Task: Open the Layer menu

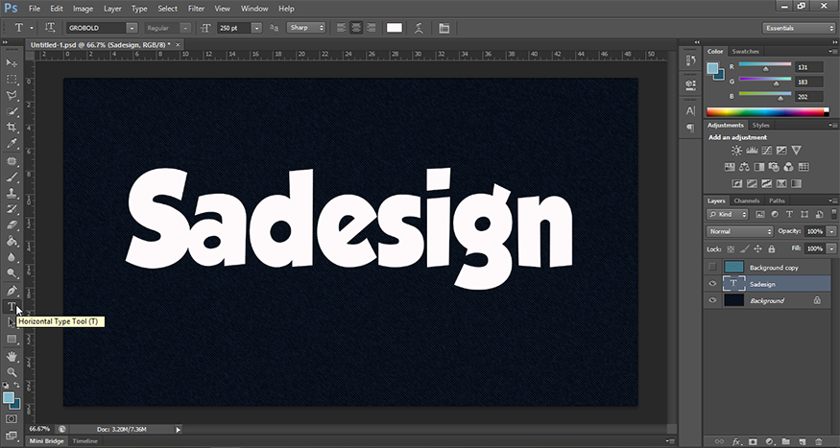Action: (x=112, y=9)
